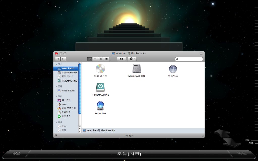Click the Quick Look eye button
258x161 pixels.
coord(122,59)
